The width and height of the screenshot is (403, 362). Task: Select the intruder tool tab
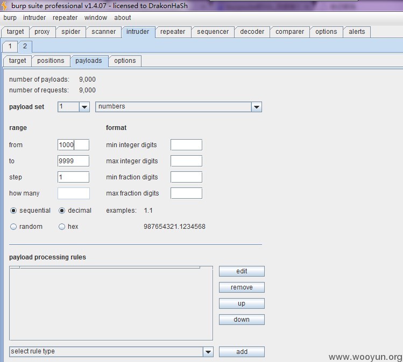coord(138,32)
